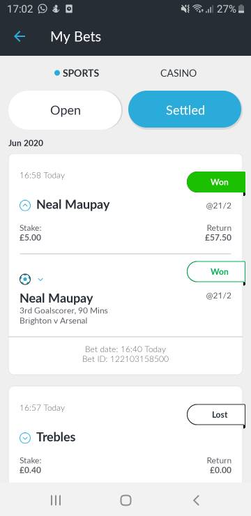This screenshot has width=251, height=516.
Task: Tap the solid green Won badge
Action: tap(216, 182)
